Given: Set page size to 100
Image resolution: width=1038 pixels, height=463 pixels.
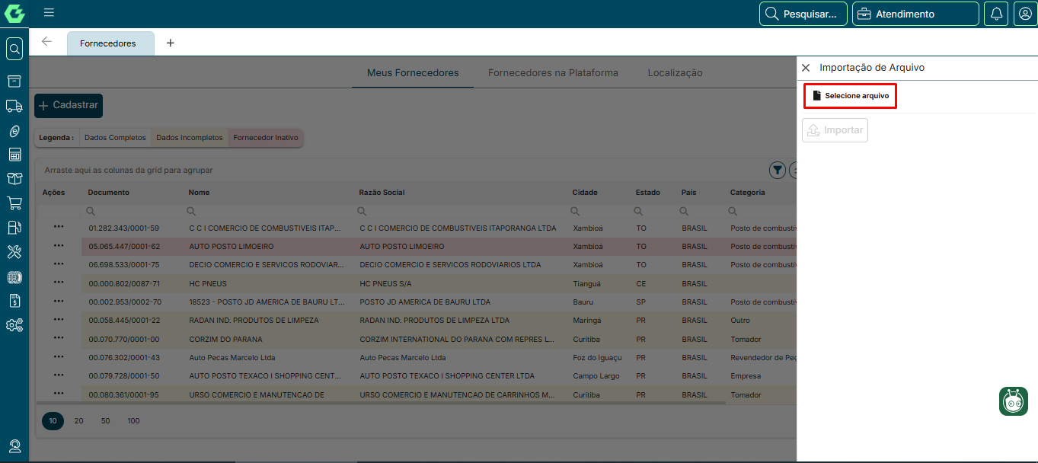Looking at the screenshot, I should coord(133,420).
